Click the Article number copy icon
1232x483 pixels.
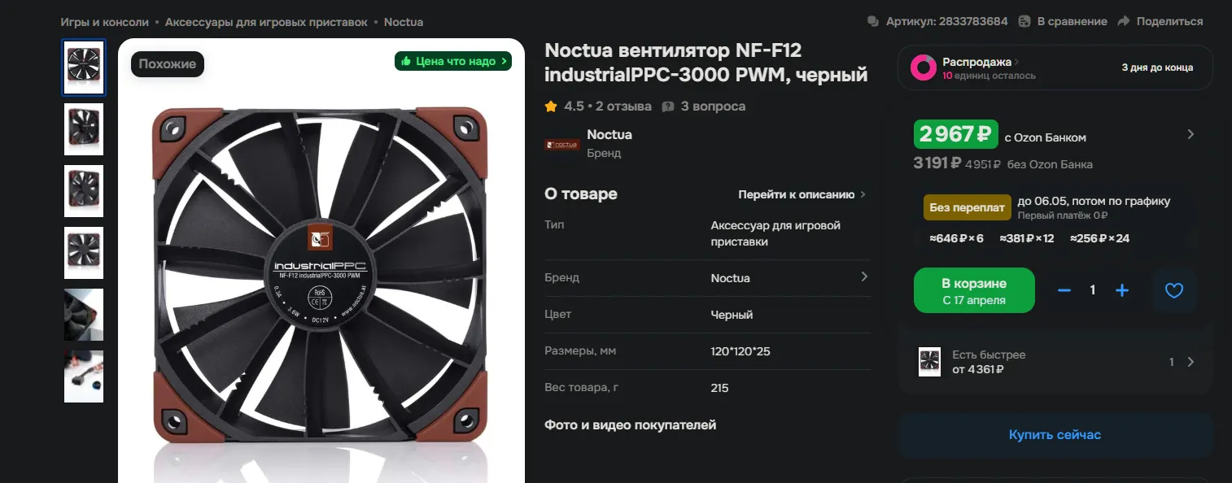pyautogui.click(x=873, y=21)
